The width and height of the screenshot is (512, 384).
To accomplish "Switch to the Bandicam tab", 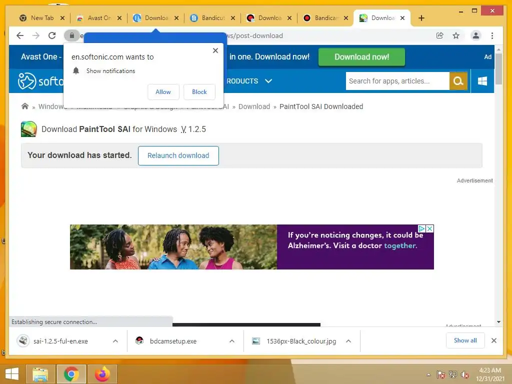I will coord(322,18).
